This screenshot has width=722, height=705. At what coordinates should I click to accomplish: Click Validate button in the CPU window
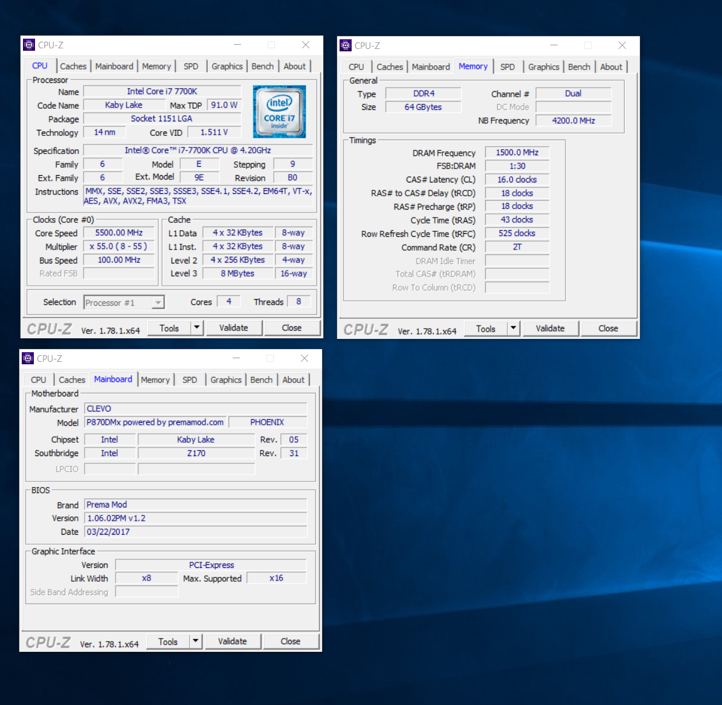coord(233,327)
